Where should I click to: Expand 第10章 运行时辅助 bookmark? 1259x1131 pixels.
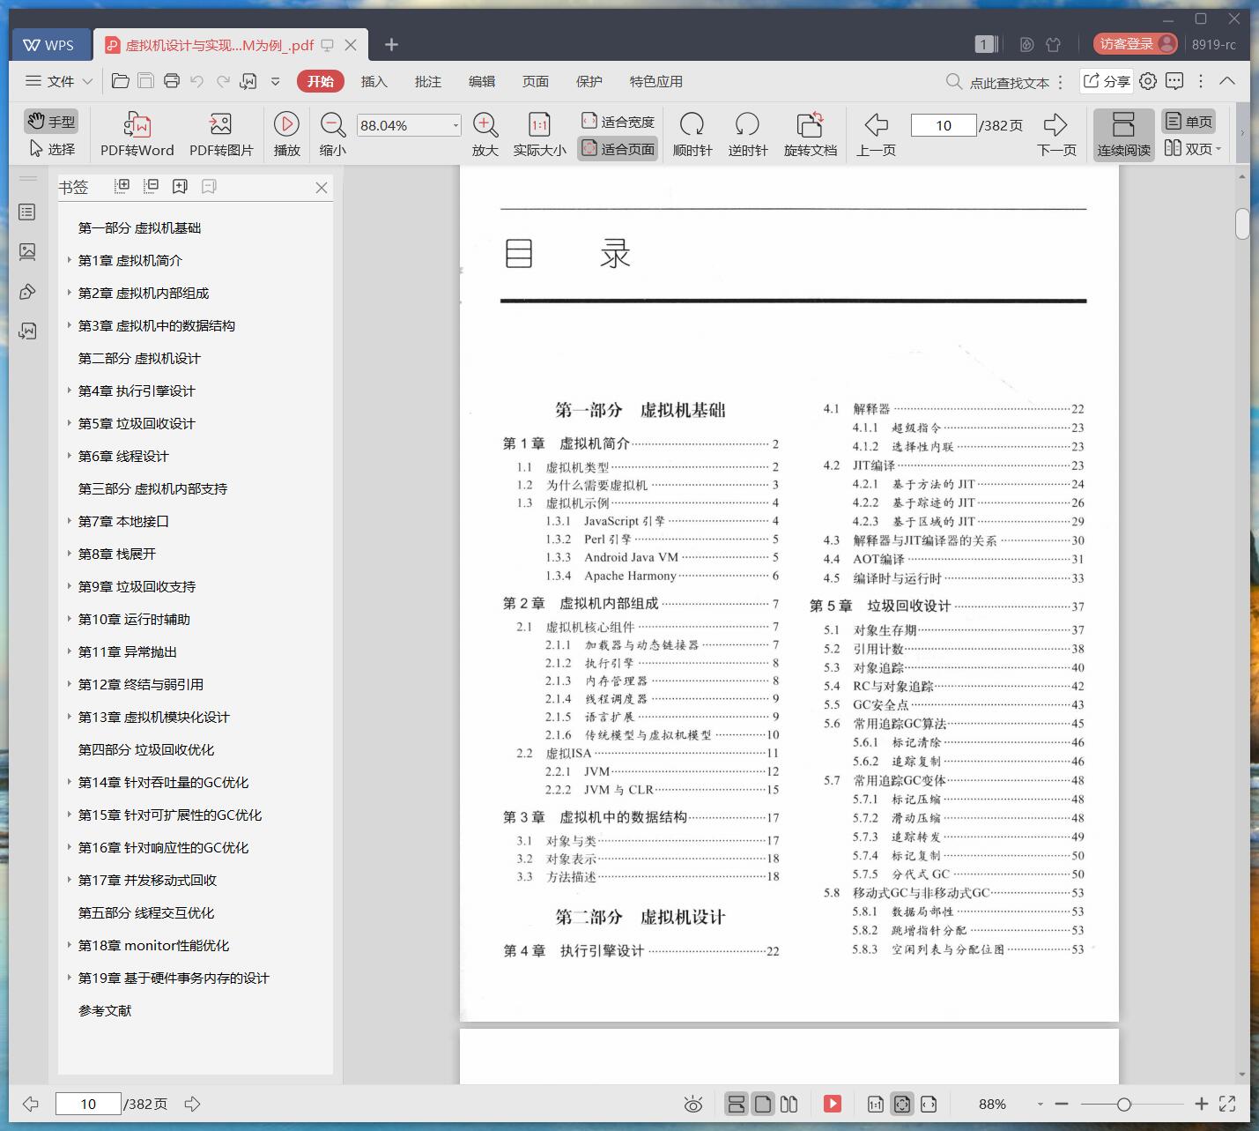point(69,619)
